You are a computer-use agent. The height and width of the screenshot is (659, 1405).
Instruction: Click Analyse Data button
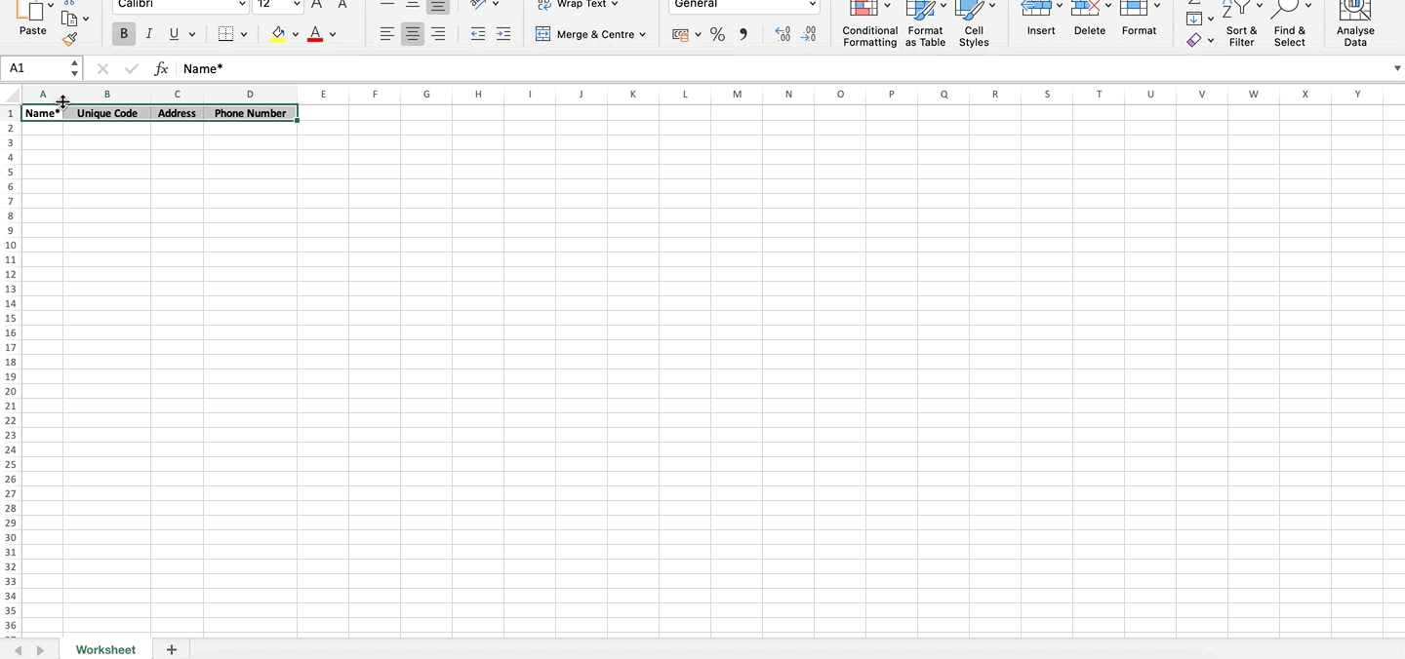(x=1355, y=24)
